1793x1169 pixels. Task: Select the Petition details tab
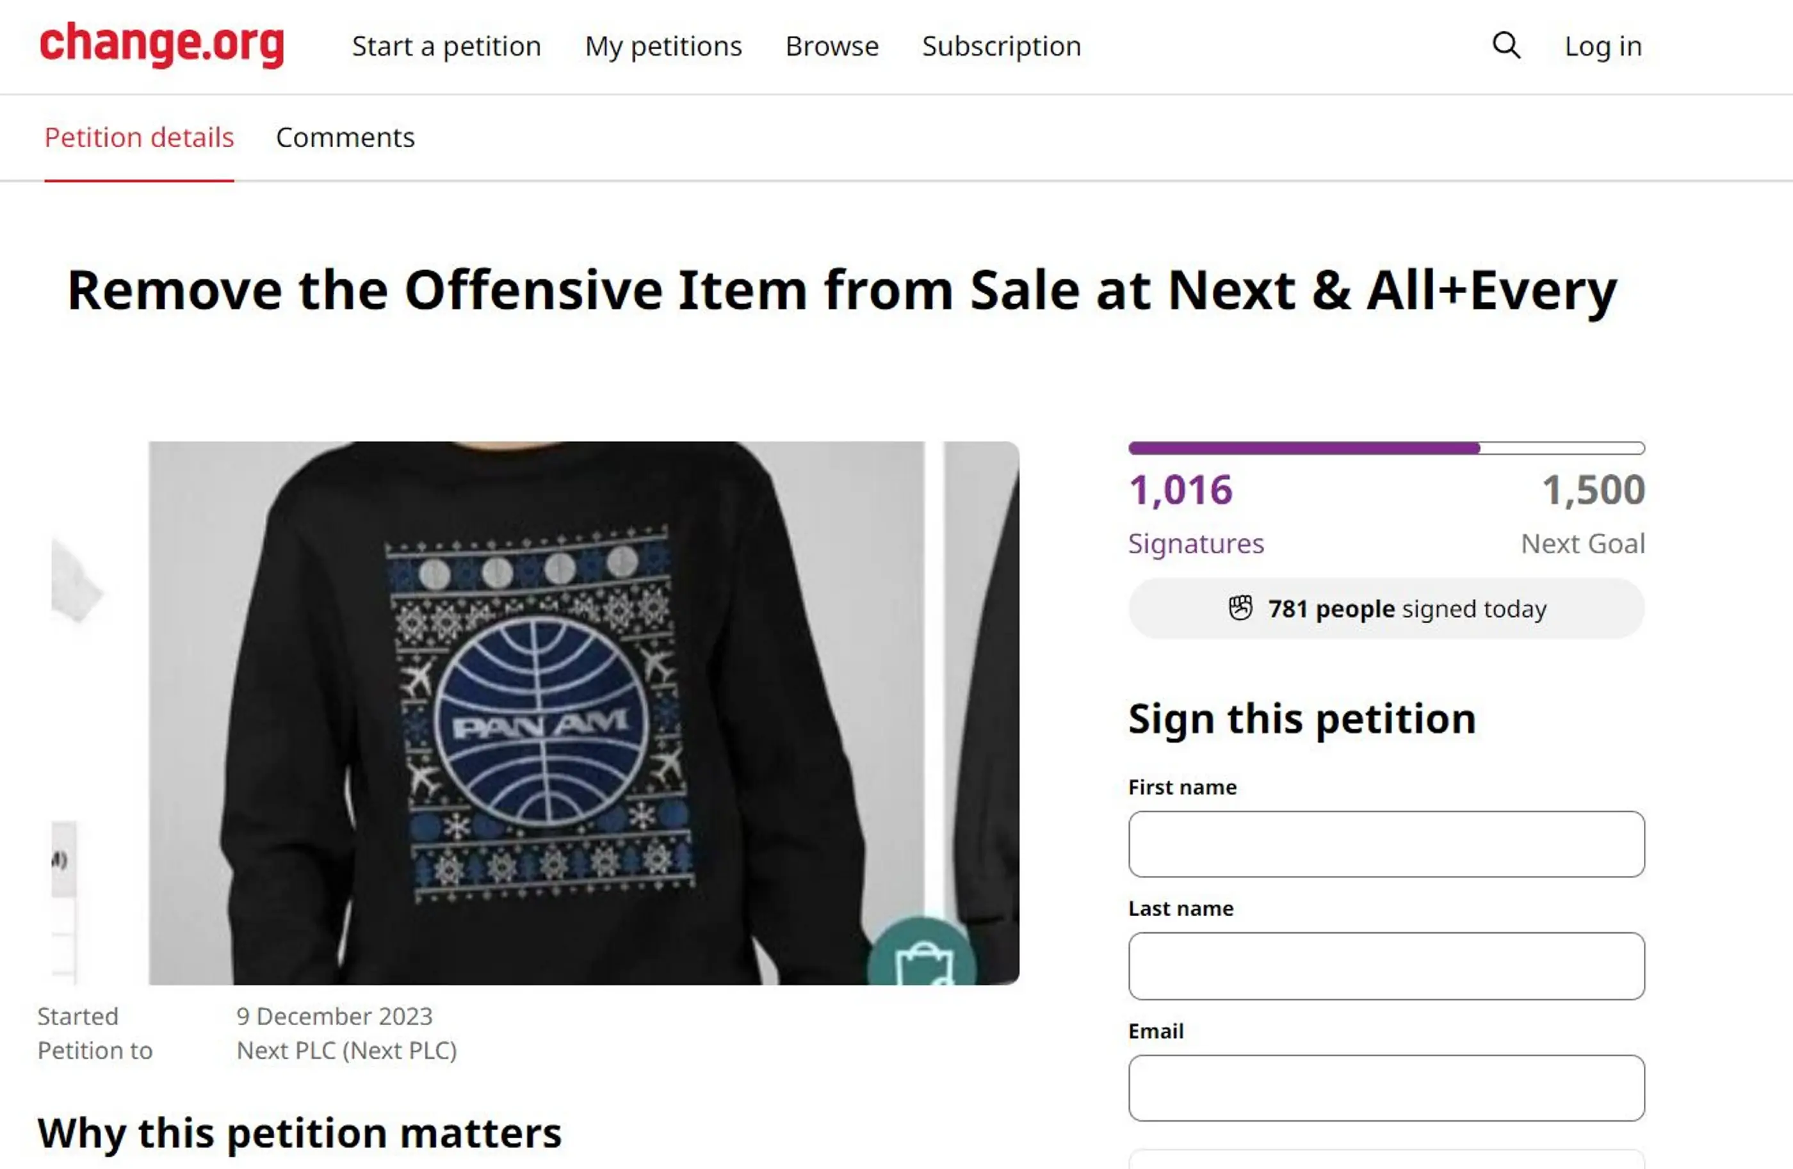pyautogui.click(x=138, y=138)
